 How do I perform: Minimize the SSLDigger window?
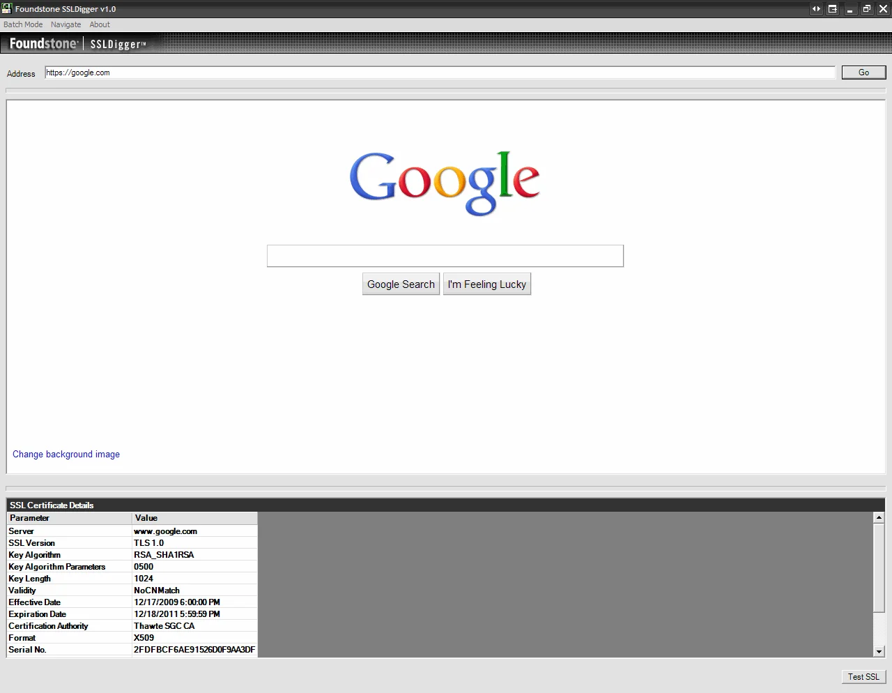849,9
